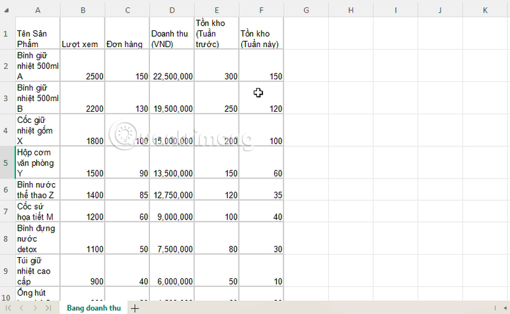Select row 8 header
This screenshot has width=510, height=314.
(x=6, y=239)
